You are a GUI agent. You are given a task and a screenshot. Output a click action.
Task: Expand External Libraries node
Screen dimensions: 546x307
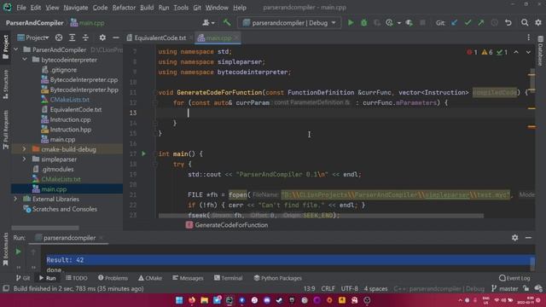(15, 199)
